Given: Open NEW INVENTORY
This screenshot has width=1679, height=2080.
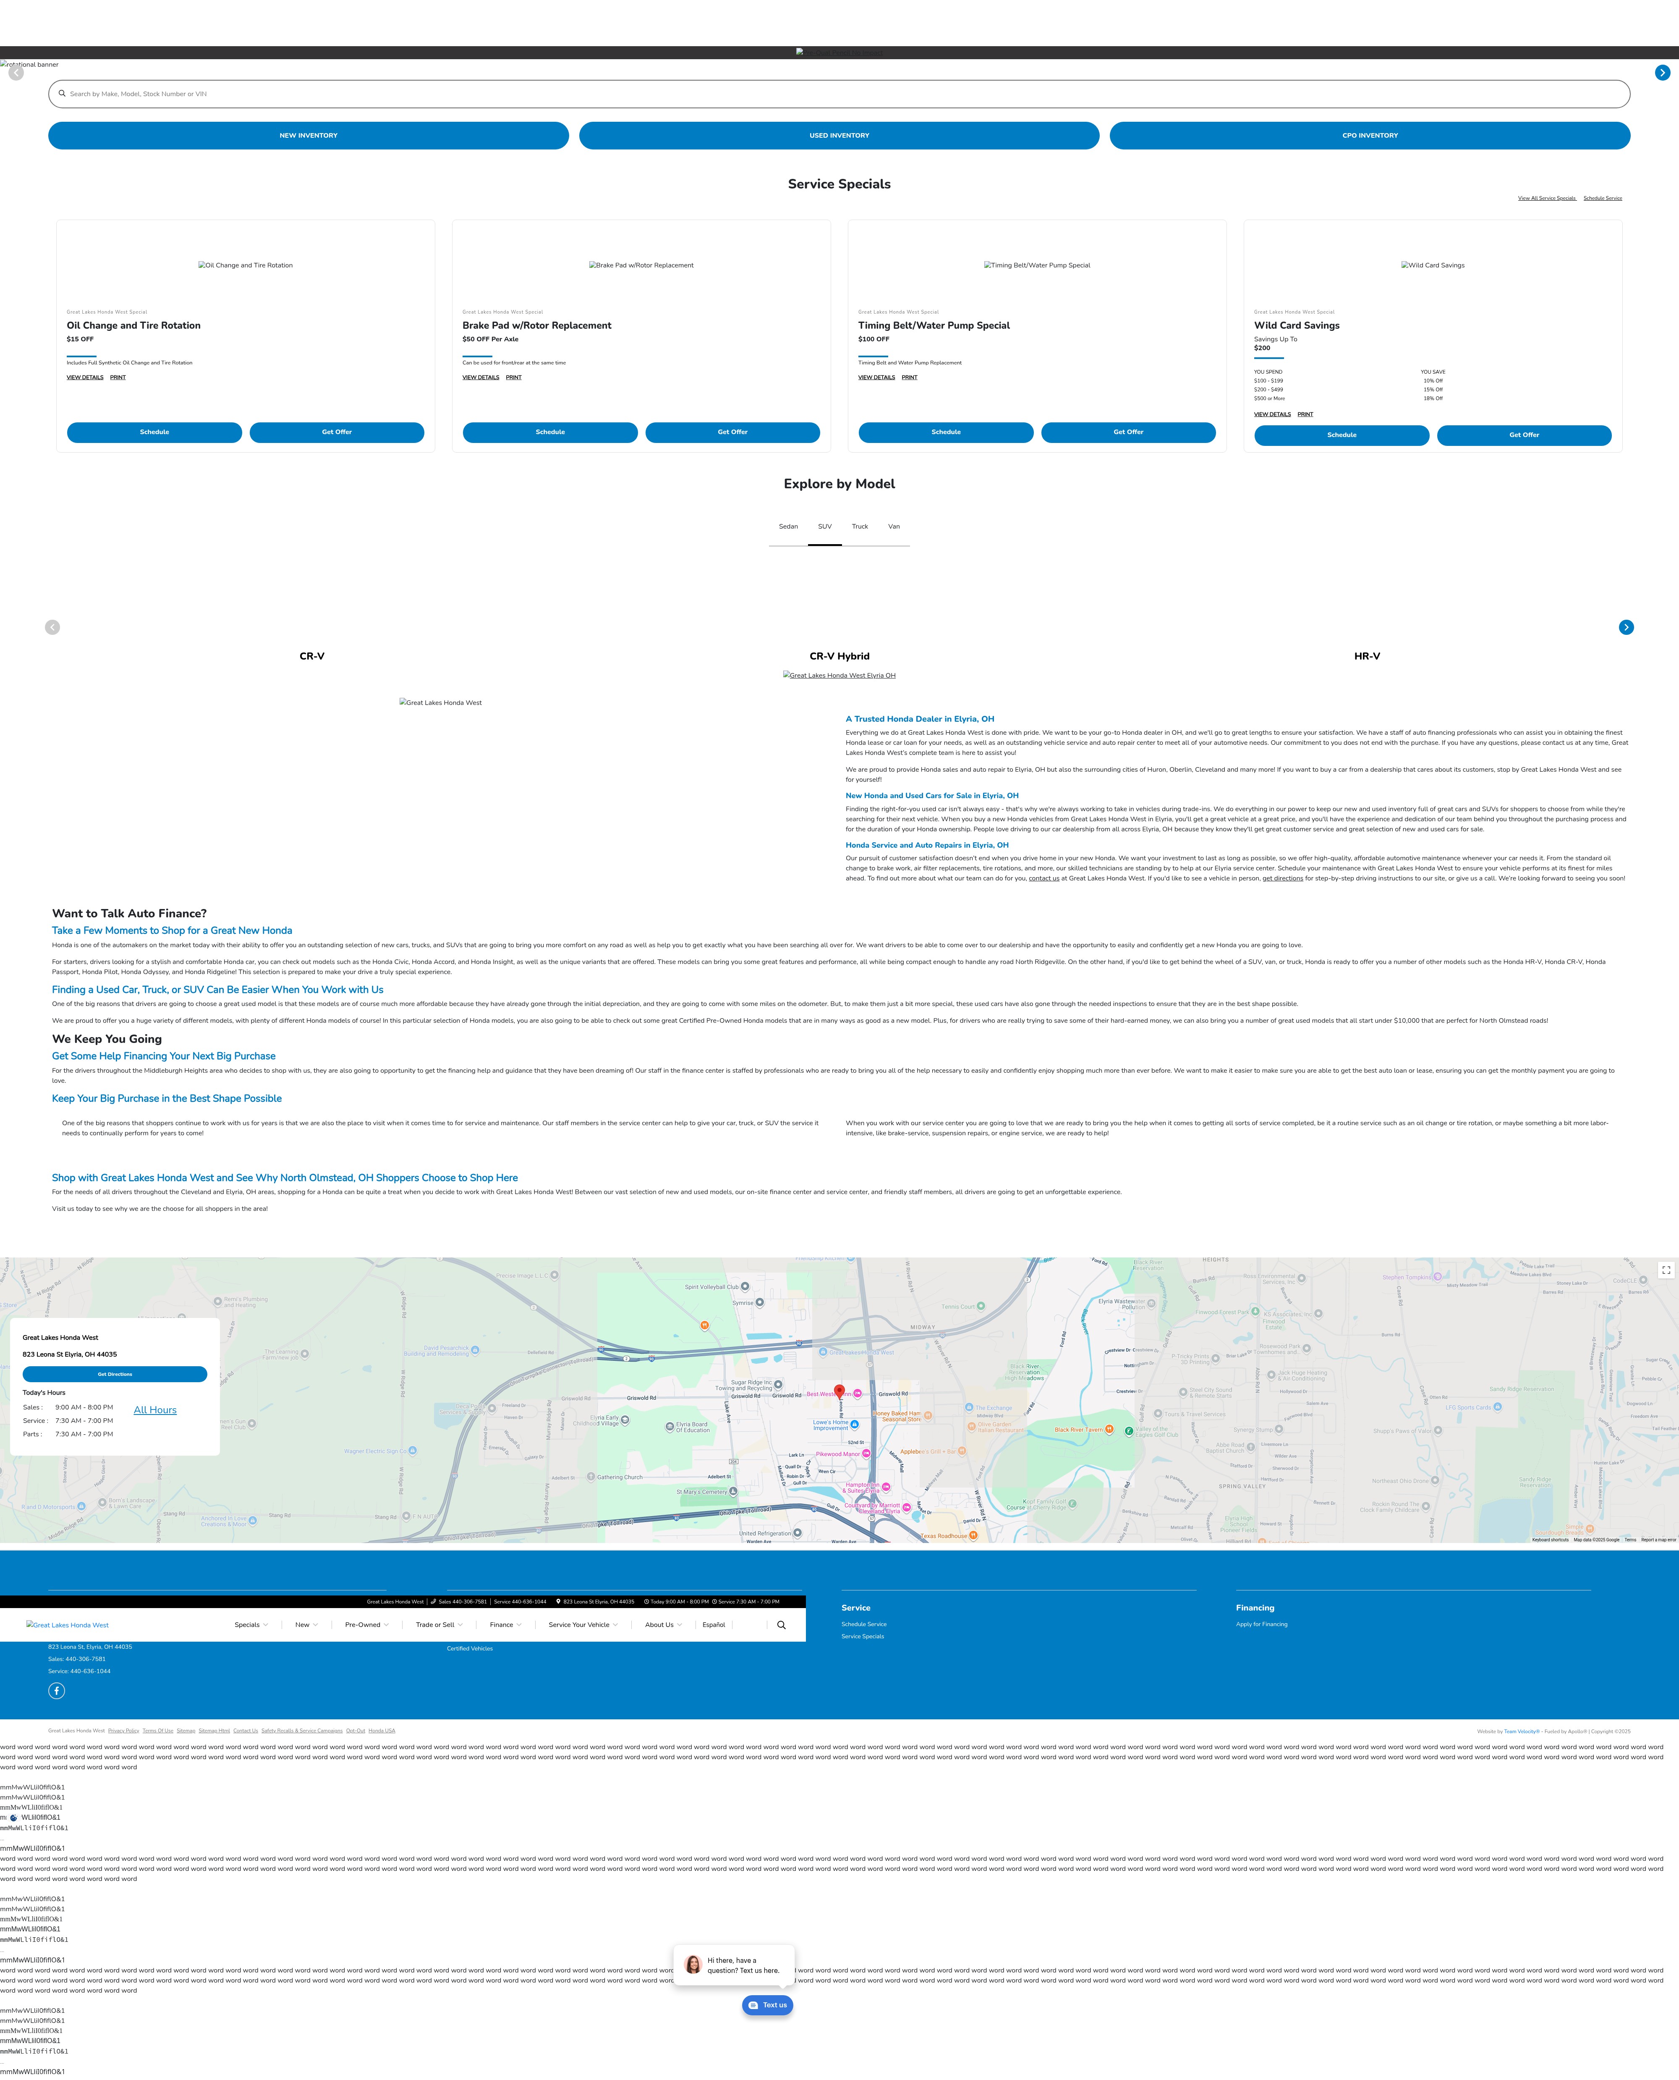Looking at the screenshot, I should (x=309, y=136).
